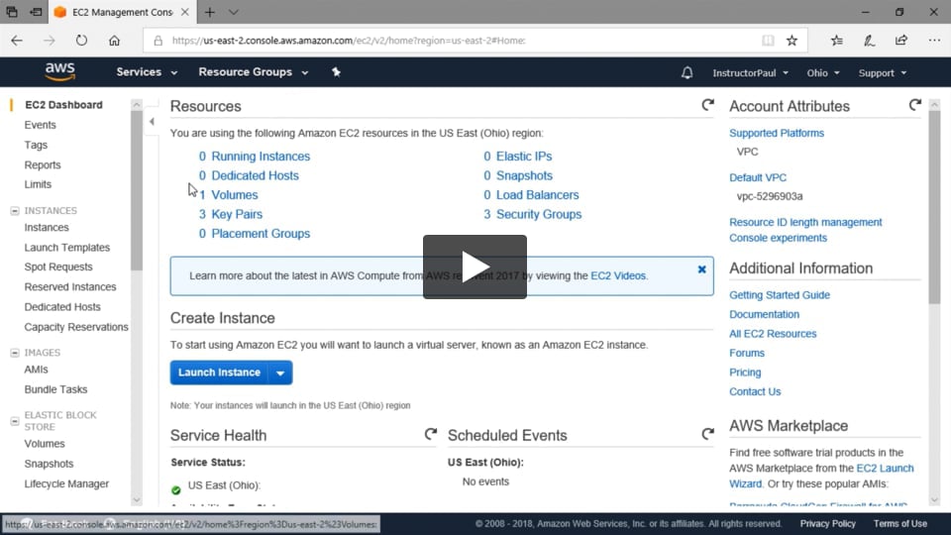Dismiss the AWS re:Invent info banner
Screen dimensions: 951x535
pyautogui.click(x=701, y=269)
